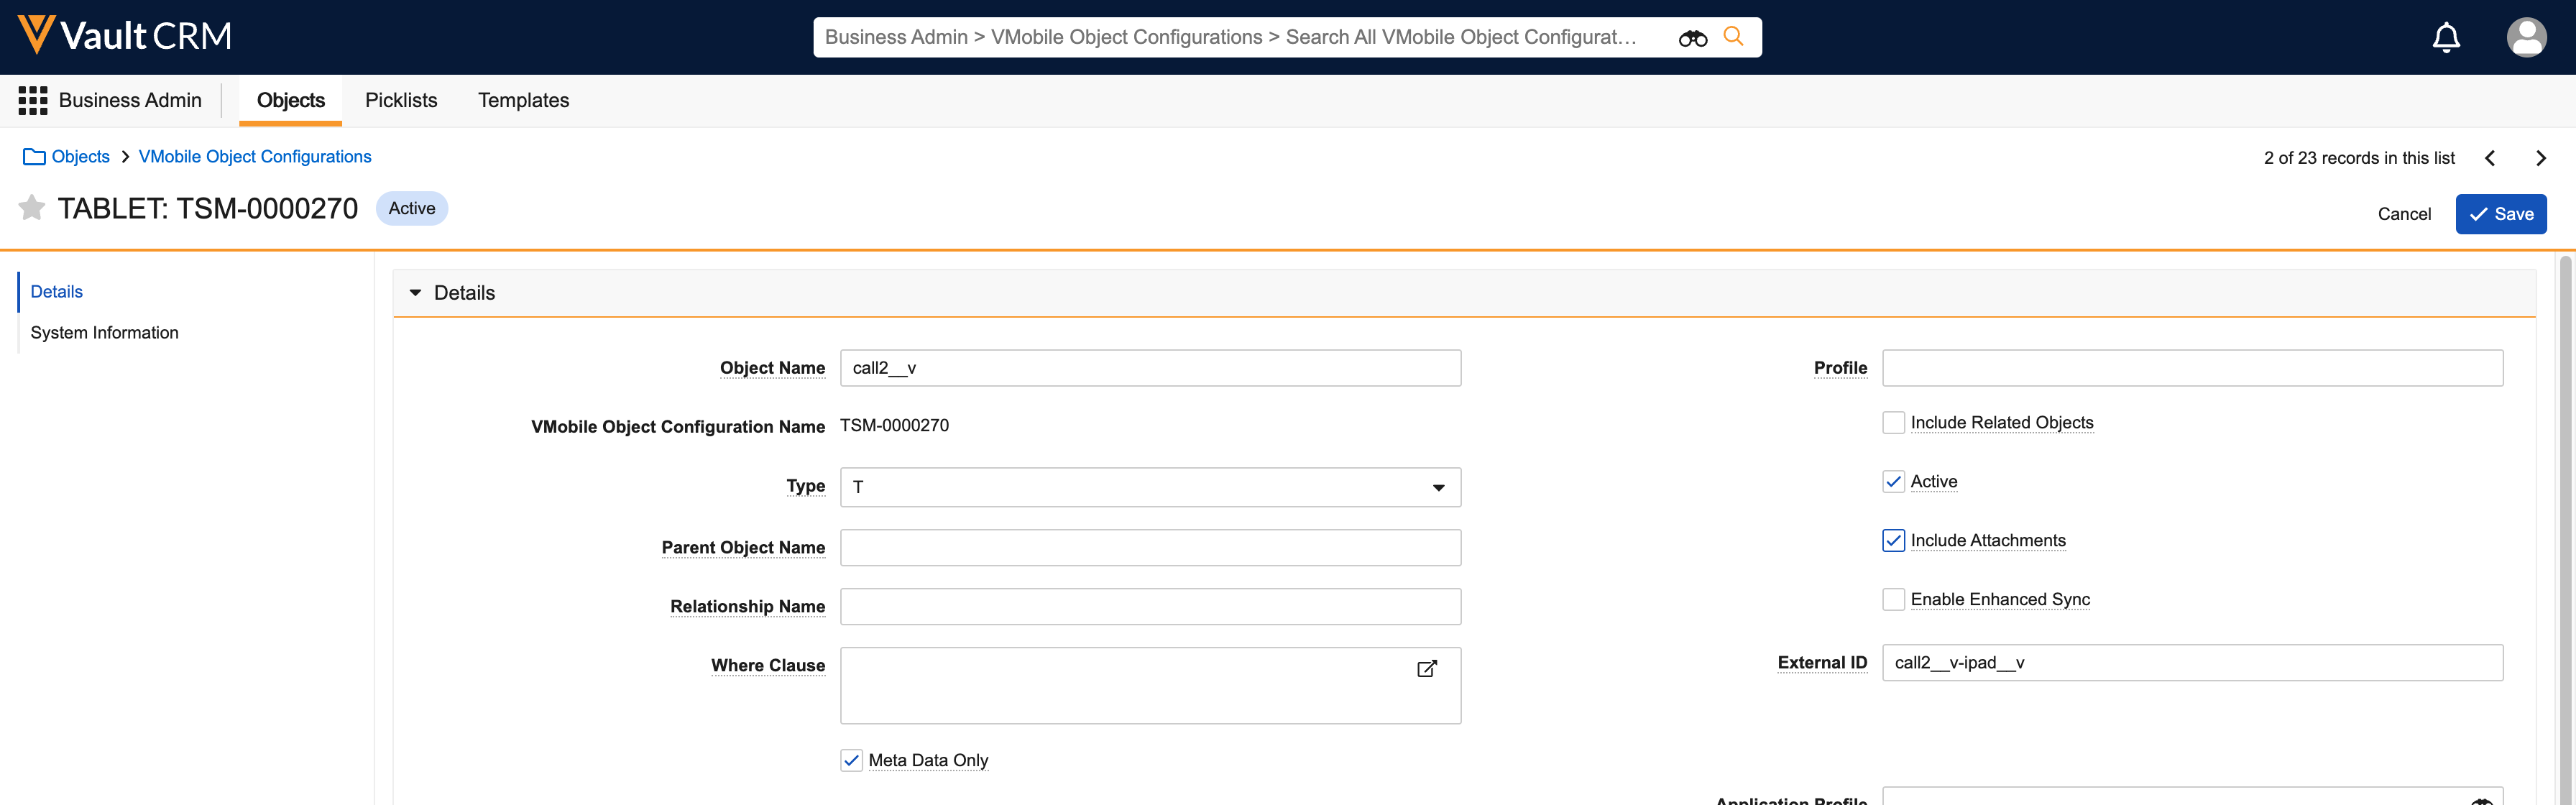
Task: Go to previous record arrow
Action: point(2490,158)
